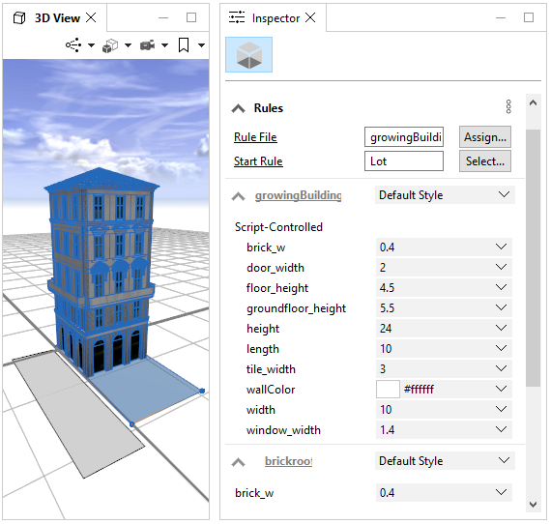Open the isolate selection dropdown arrow
The height and width of the screenshot is (524, 550).
click(91, 45)
